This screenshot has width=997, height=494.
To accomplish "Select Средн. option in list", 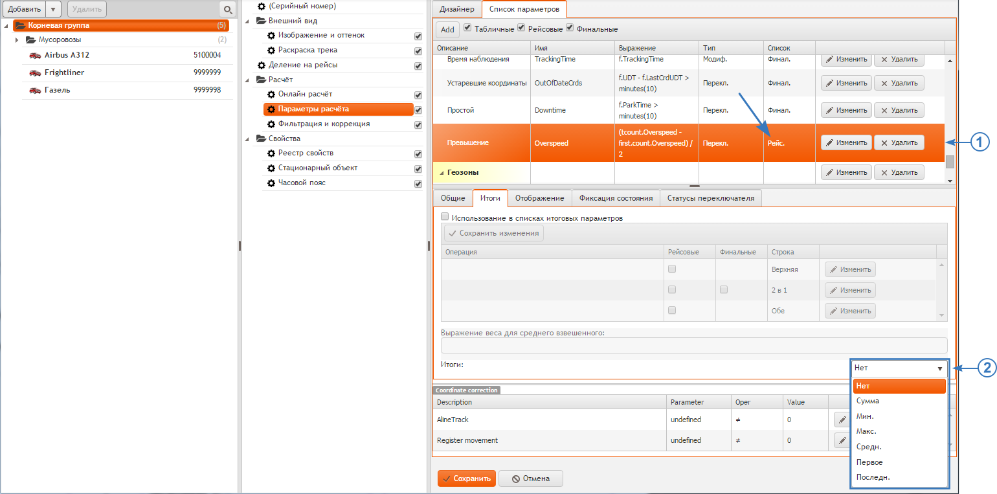I will point(899,447).
